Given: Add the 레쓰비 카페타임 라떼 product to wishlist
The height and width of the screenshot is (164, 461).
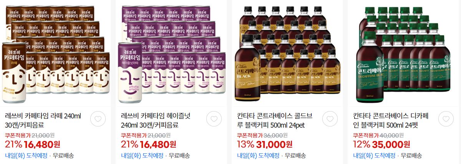Looking at the screenshot, I should (98, 120).
